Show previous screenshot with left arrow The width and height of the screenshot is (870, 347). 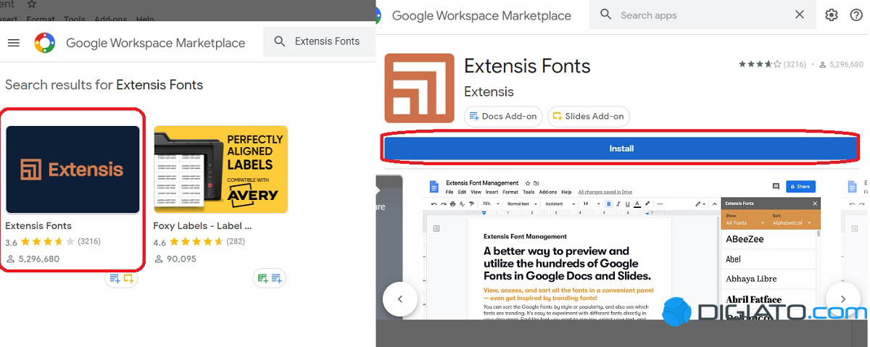399,298
